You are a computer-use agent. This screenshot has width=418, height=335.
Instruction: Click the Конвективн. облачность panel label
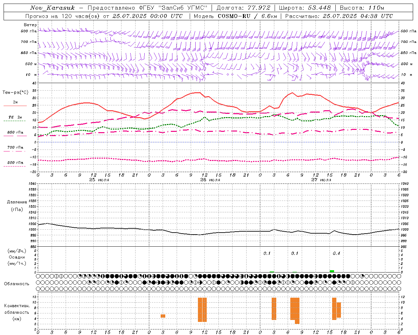pos(17,309)
